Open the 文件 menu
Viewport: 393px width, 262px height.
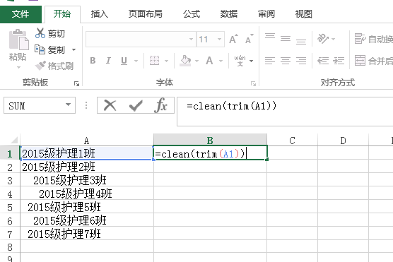pos(20,14)
